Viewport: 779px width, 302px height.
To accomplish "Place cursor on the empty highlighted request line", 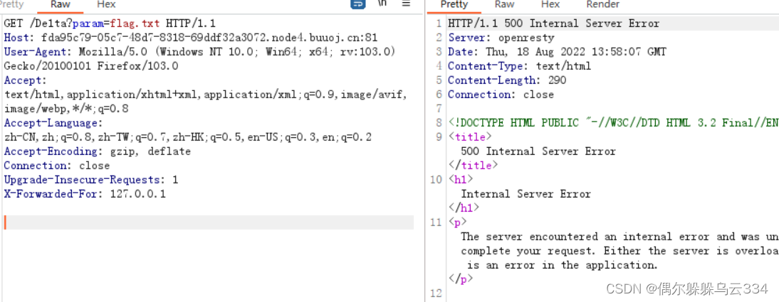I will click(209, 222).
